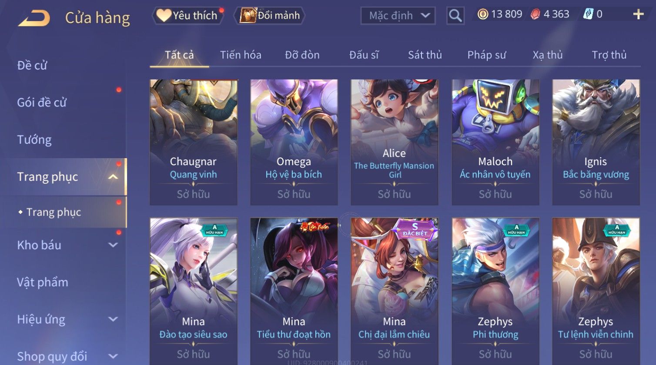
Task: Open Tướng in the sidebar
Action: tap(34, 139)
